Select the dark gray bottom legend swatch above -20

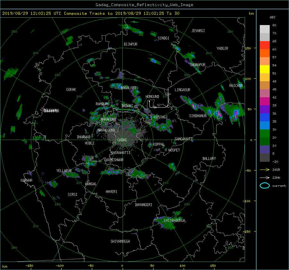[265, 157]
